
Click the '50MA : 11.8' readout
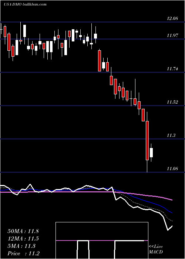pyautogui.click(x=23, y=231)
